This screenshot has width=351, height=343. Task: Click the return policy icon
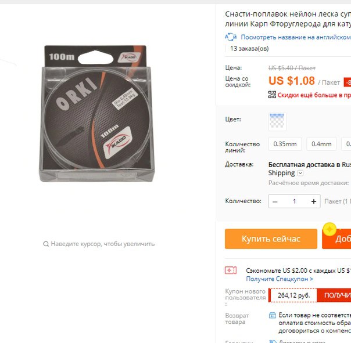tap(272, 315)
